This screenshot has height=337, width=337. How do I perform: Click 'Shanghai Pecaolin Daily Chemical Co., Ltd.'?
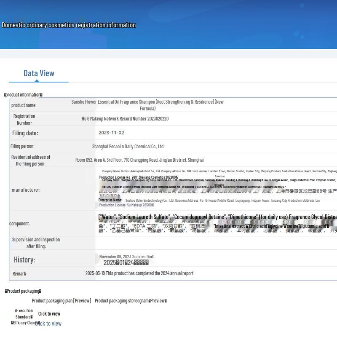pyautogui.click(x=128, y=147)
